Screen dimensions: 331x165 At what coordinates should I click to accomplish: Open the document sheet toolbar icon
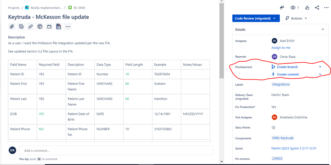58,27
